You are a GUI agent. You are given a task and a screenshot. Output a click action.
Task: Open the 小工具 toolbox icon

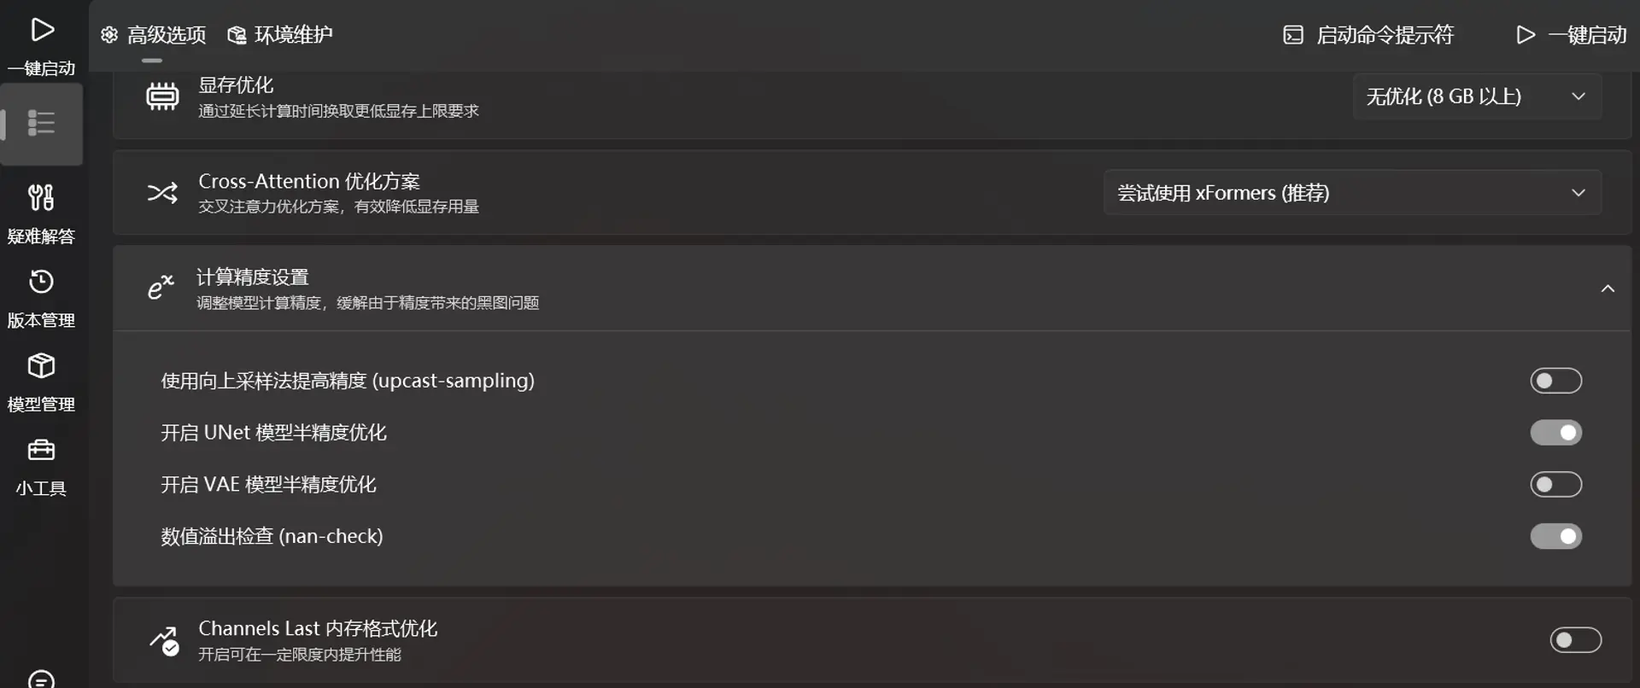[x=41, y=450]
